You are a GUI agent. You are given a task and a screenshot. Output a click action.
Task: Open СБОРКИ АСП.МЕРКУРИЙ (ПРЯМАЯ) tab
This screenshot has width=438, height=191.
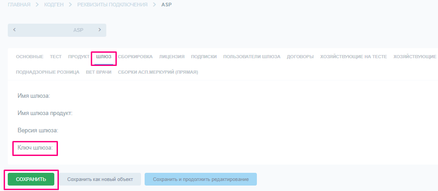(158, 72)
